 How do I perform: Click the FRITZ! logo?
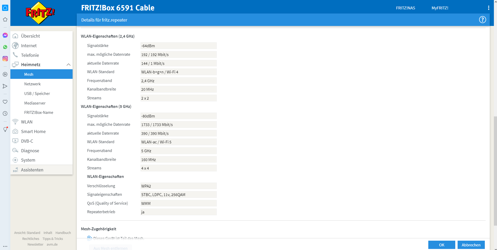(40, 13)
